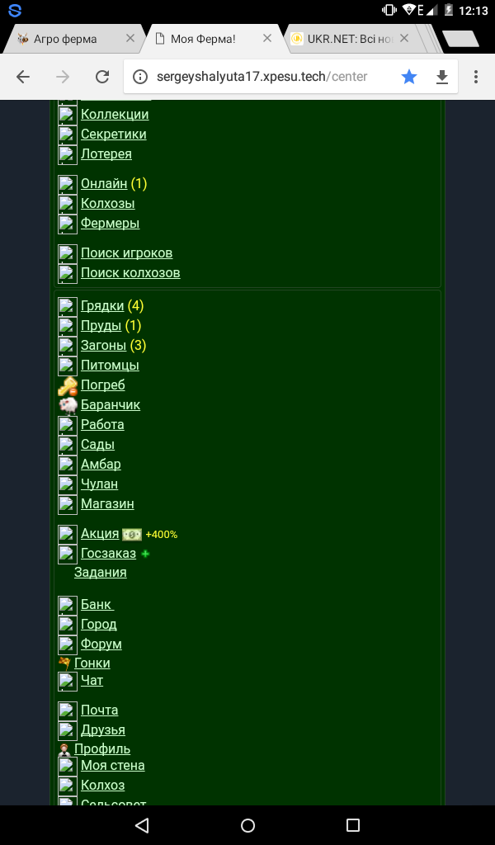Open the Грядки link

[102, 306]
